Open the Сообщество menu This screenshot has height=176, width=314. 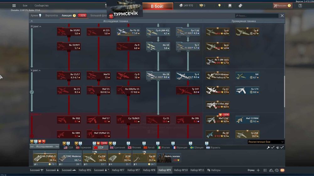pos(41,6)
